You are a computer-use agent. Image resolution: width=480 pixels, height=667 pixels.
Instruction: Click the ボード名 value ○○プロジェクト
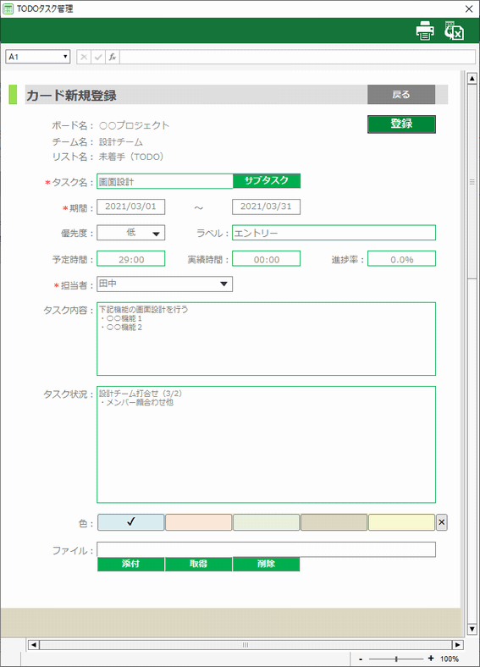coord(134,125)
